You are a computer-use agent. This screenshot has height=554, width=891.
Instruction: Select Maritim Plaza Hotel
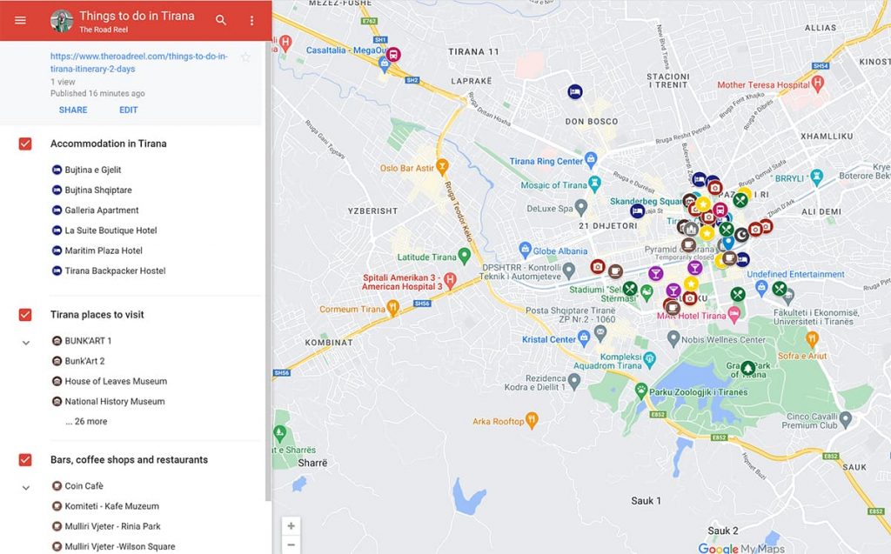[x=104, y=250]
